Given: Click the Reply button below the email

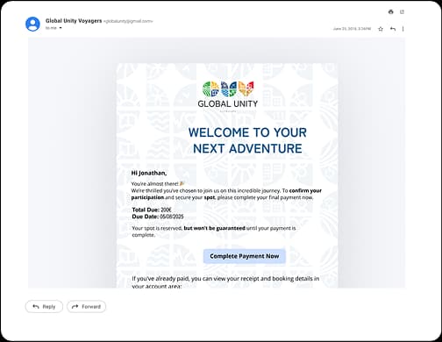Looking at the screenshot, I should click(44, 306).
